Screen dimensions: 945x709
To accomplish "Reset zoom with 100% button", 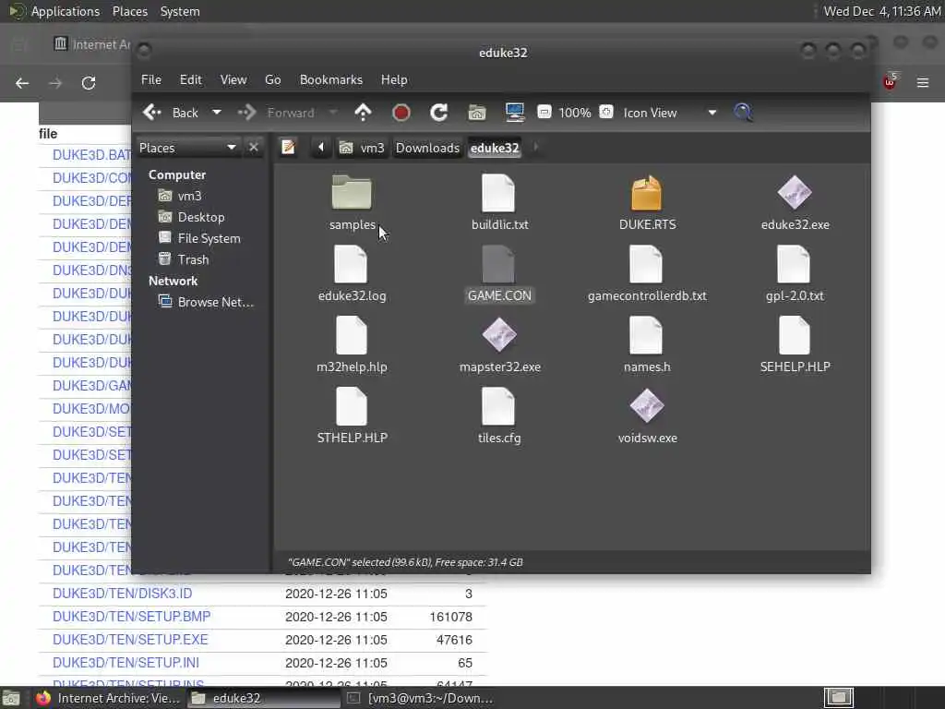I will coord(574,113).
